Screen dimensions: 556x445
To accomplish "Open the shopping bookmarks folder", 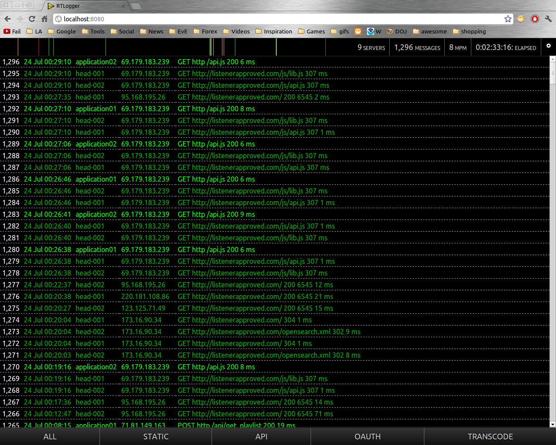I will (x=469, y=31).
